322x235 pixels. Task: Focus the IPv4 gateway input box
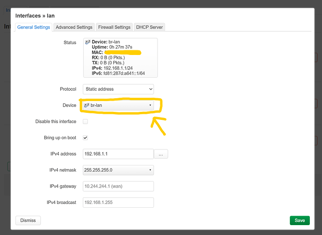(118, 186)
